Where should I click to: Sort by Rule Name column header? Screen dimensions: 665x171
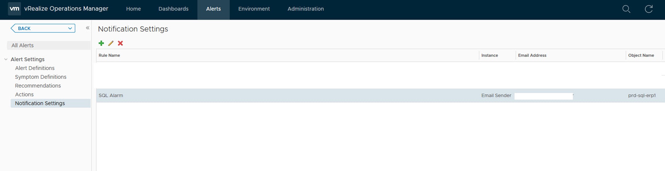coord(109,55)
